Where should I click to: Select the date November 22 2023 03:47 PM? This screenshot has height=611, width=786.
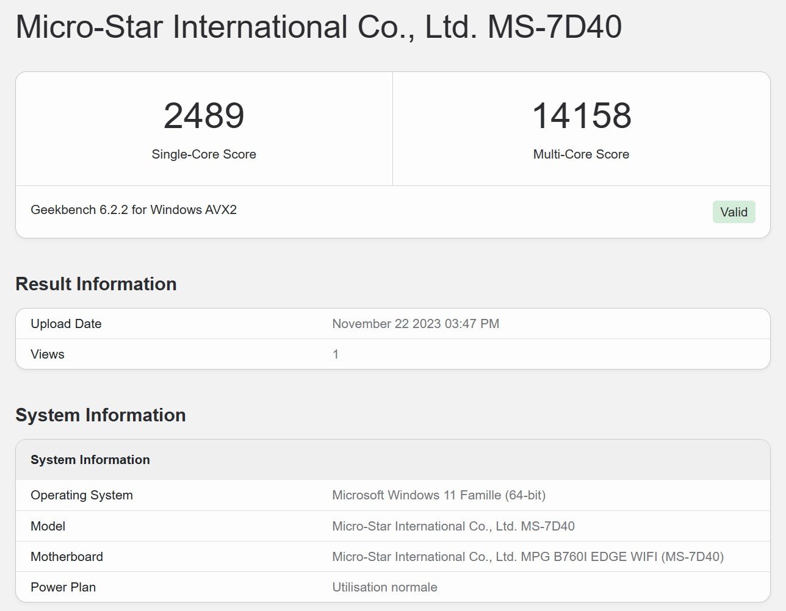[x=416, y=324]
